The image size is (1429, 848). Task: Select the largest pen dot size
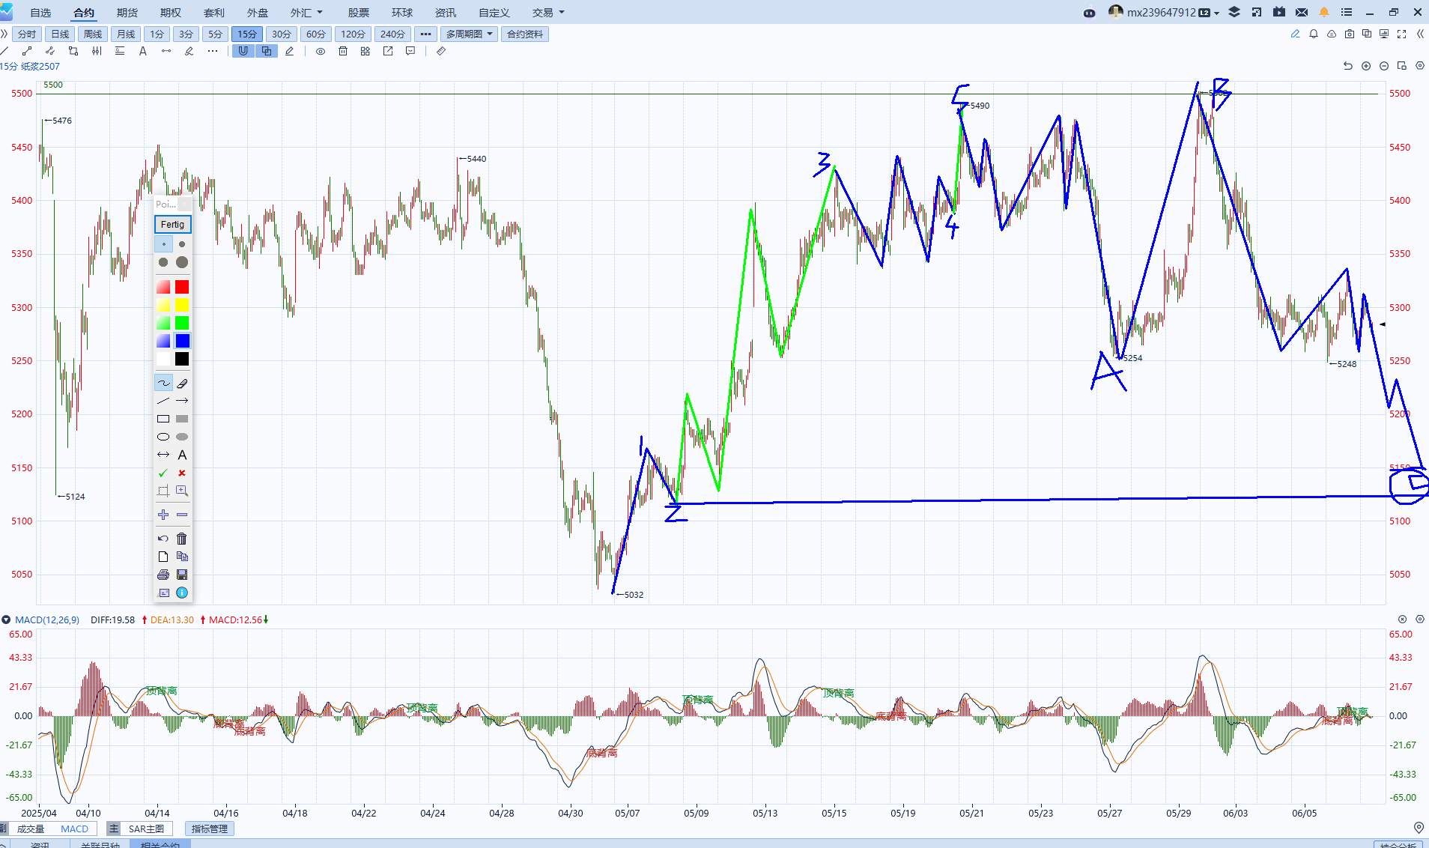tap(182, 262)
